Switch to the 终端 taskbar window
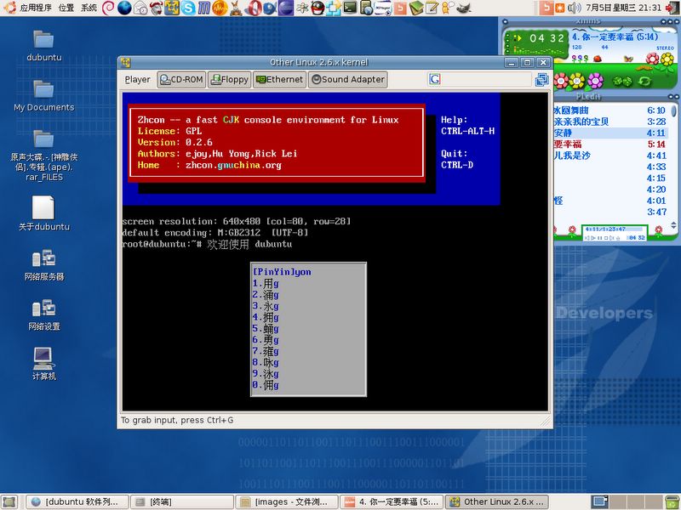681x510 pixels. click(182, 501)
